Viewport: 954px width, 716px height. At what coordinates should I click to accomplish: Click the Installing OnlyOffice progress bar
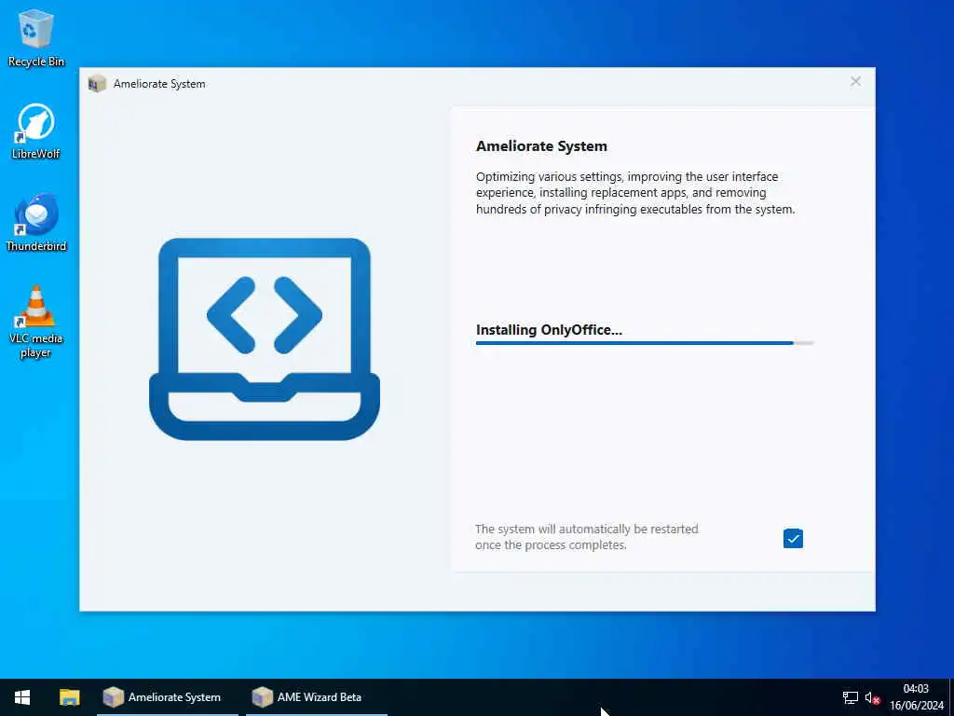click(645, 343)
